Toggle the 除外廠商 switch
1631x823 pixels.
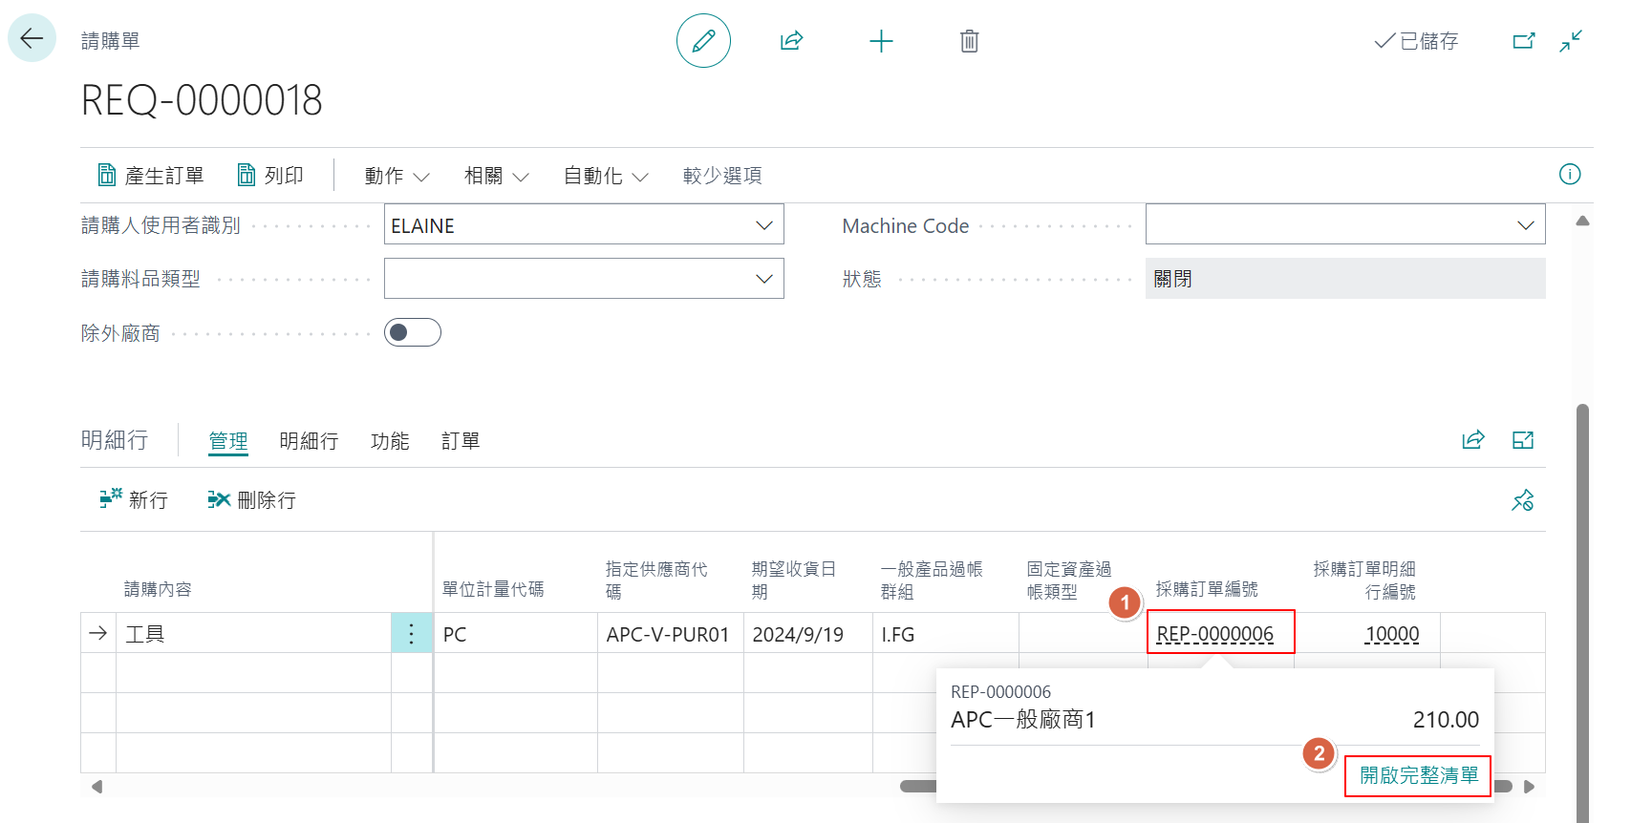(x=412, y=332)
